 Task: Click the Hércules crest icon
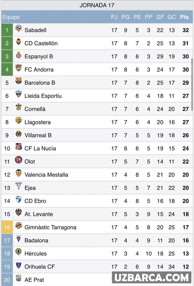[x=19, y=252]
